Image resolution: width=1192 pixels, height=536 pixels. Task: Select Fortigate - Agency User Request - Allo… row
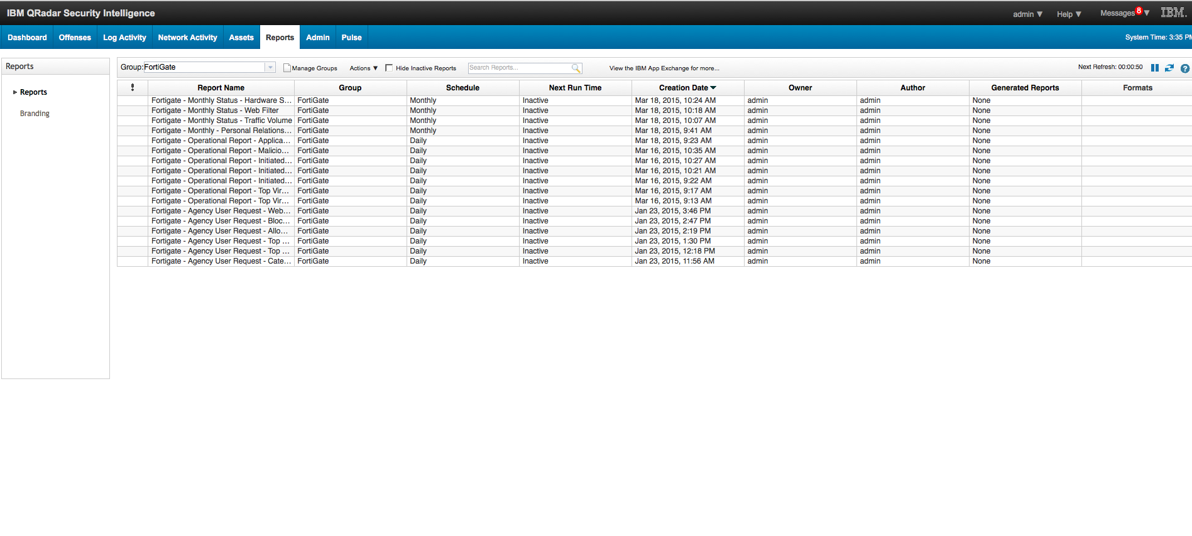pos(654,231)
